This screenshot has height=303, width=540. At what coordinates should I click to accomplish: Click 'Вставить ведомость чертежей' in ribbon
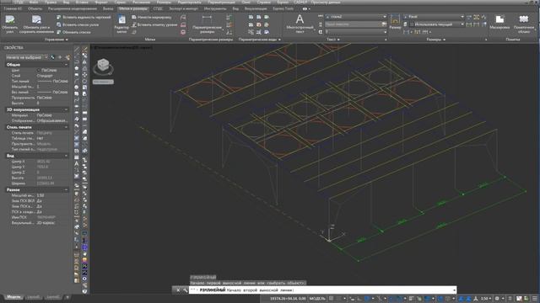[x=84, y=17]
